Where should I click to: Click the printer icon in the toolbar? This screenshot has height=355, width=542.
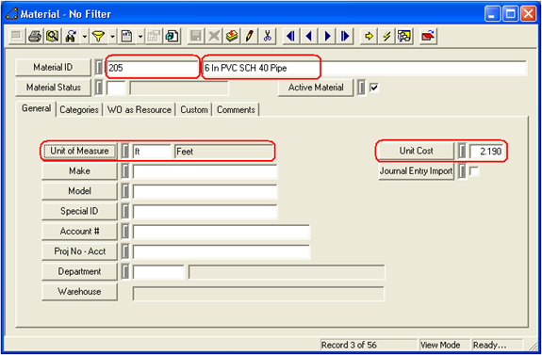tap(35, 36)
